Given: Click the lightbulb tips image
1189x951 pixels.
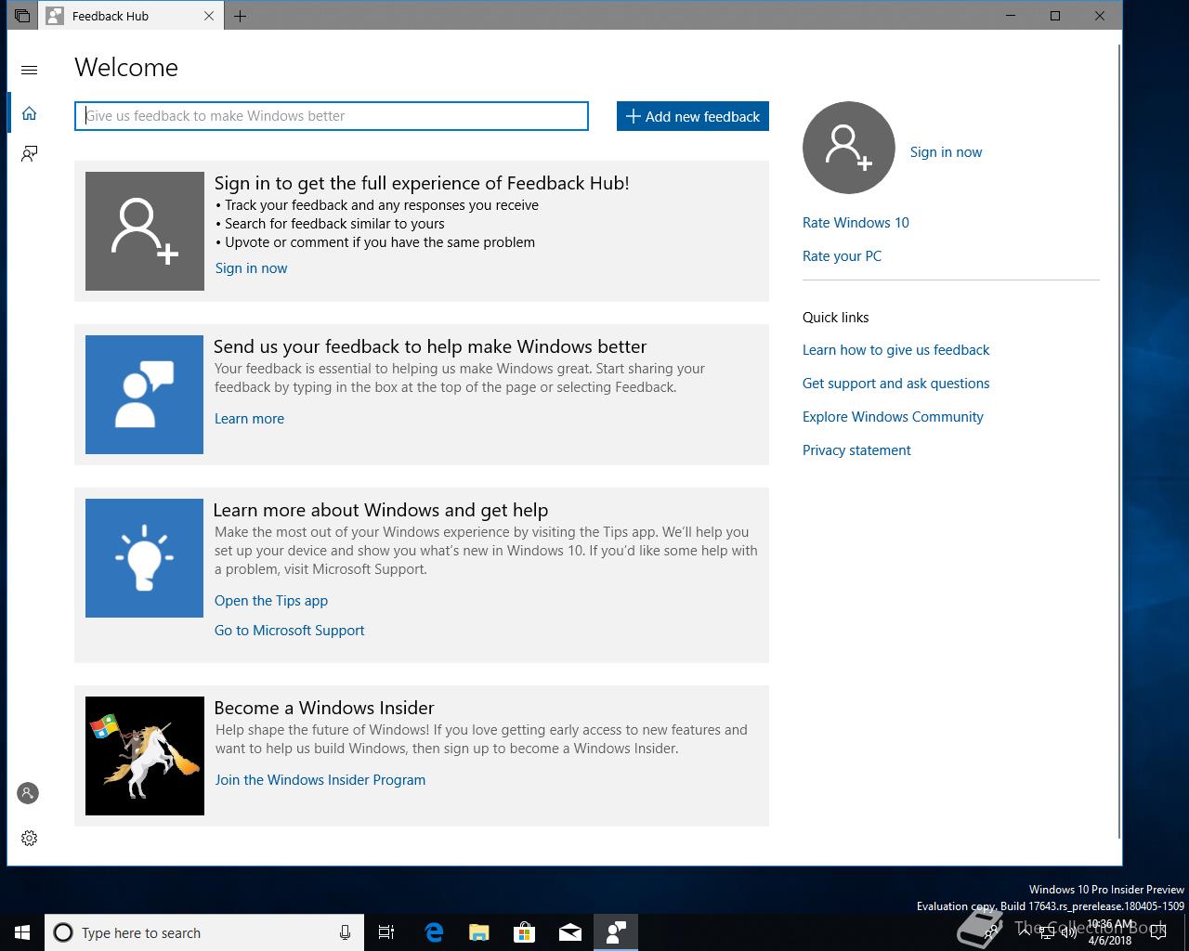Looking at the screenshot, I should (144, 558).
